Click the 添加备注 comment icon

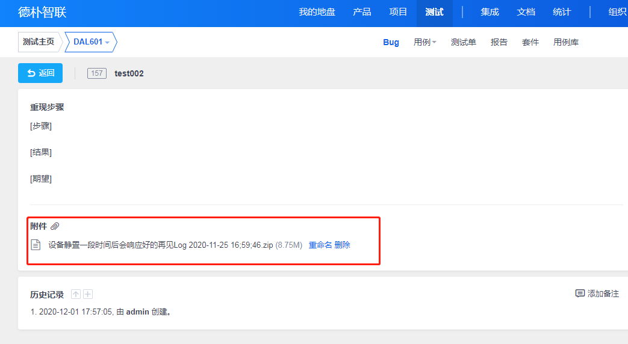(580, 293)
